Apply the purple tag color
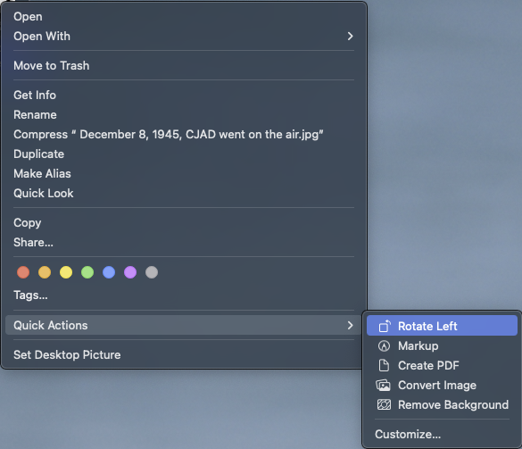The width and height of the screenshot is (522, 449). 130,272
